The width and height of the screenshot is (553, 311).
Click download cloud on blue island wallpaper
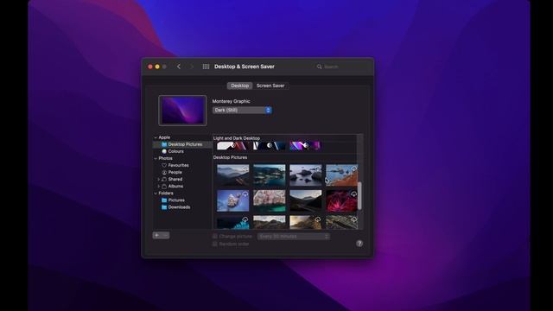coord(245,194)
